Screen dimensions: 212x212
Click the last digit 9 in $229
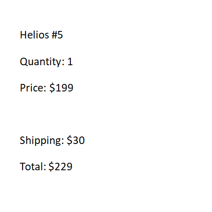[69, 167]
